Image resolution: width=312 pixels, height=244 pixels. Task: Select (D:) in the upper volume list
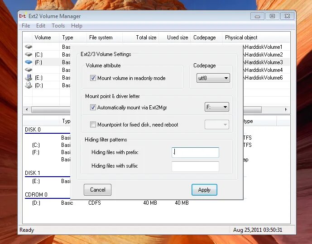pyautogui.click(x=38, y=85)
